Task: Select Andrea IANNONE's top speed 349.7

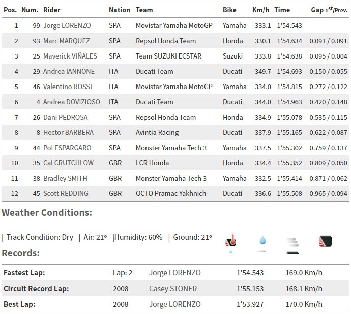Action: 262,71
